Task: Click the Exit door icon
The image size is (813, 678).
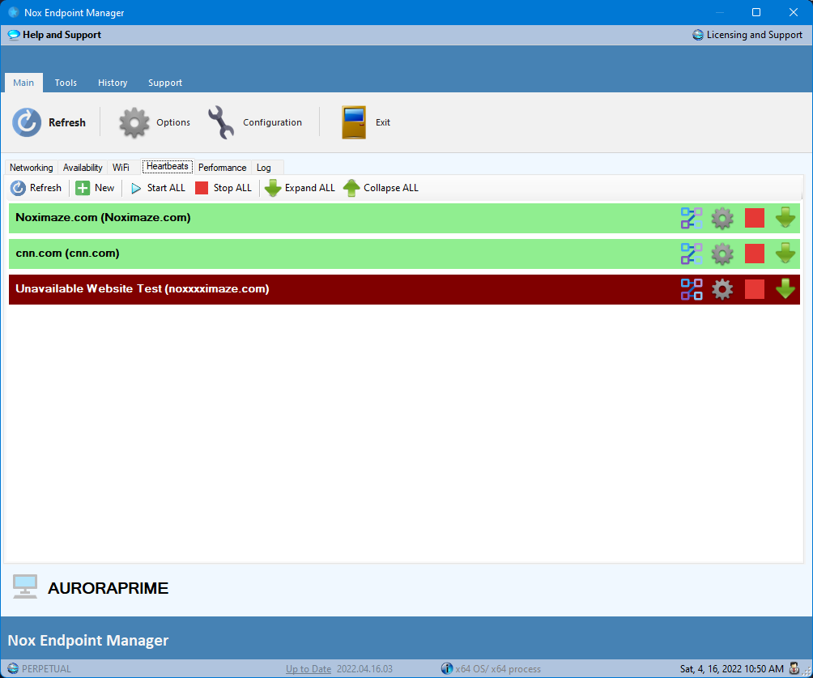Action: [x=354, y=122]
